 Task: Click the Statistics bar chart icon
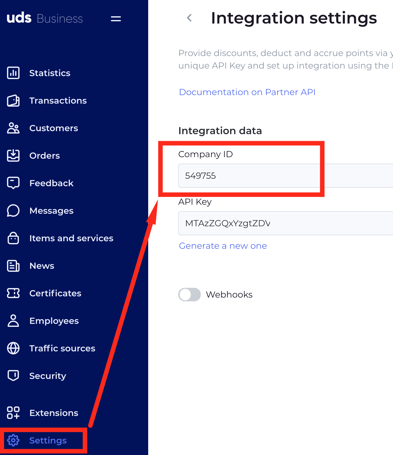tap(13, 73)
